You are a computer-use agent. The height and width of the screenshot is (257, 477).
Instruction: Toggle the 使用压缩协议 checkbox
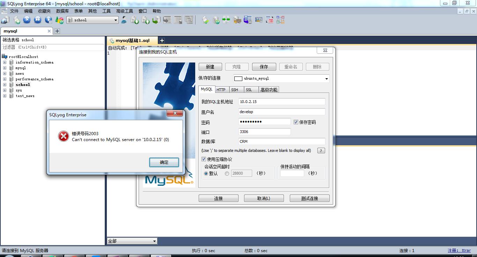204,159
